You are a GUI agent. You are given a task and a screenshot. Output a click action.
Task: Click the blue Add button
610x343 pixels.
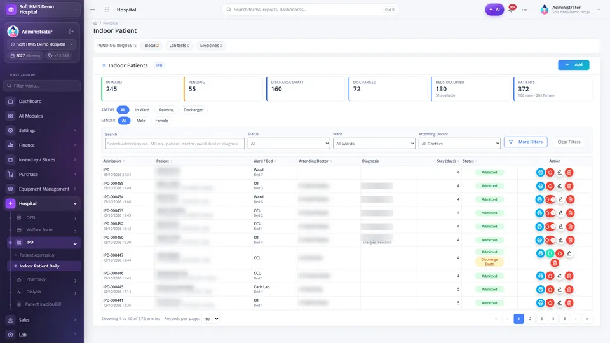coord(573,65)
